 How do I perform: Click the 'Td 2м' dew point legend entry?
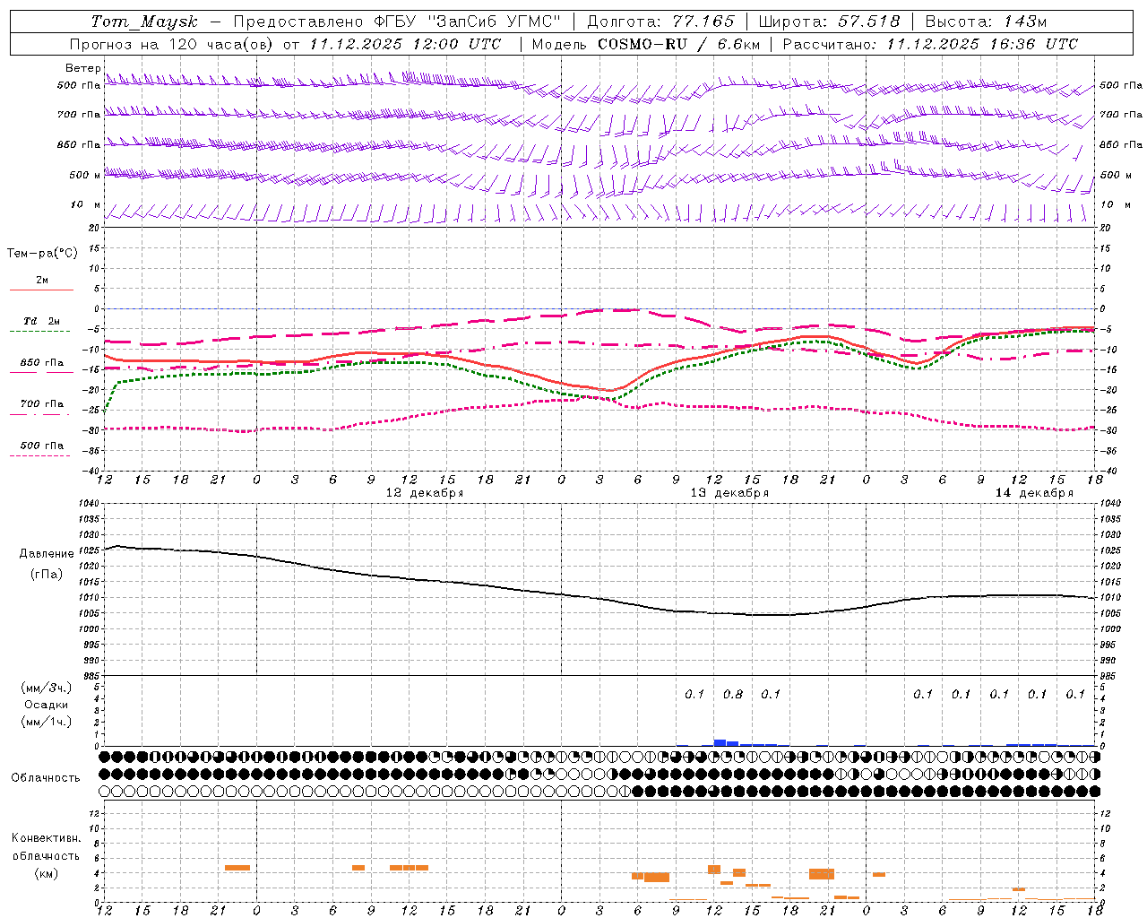click(41, 321)
